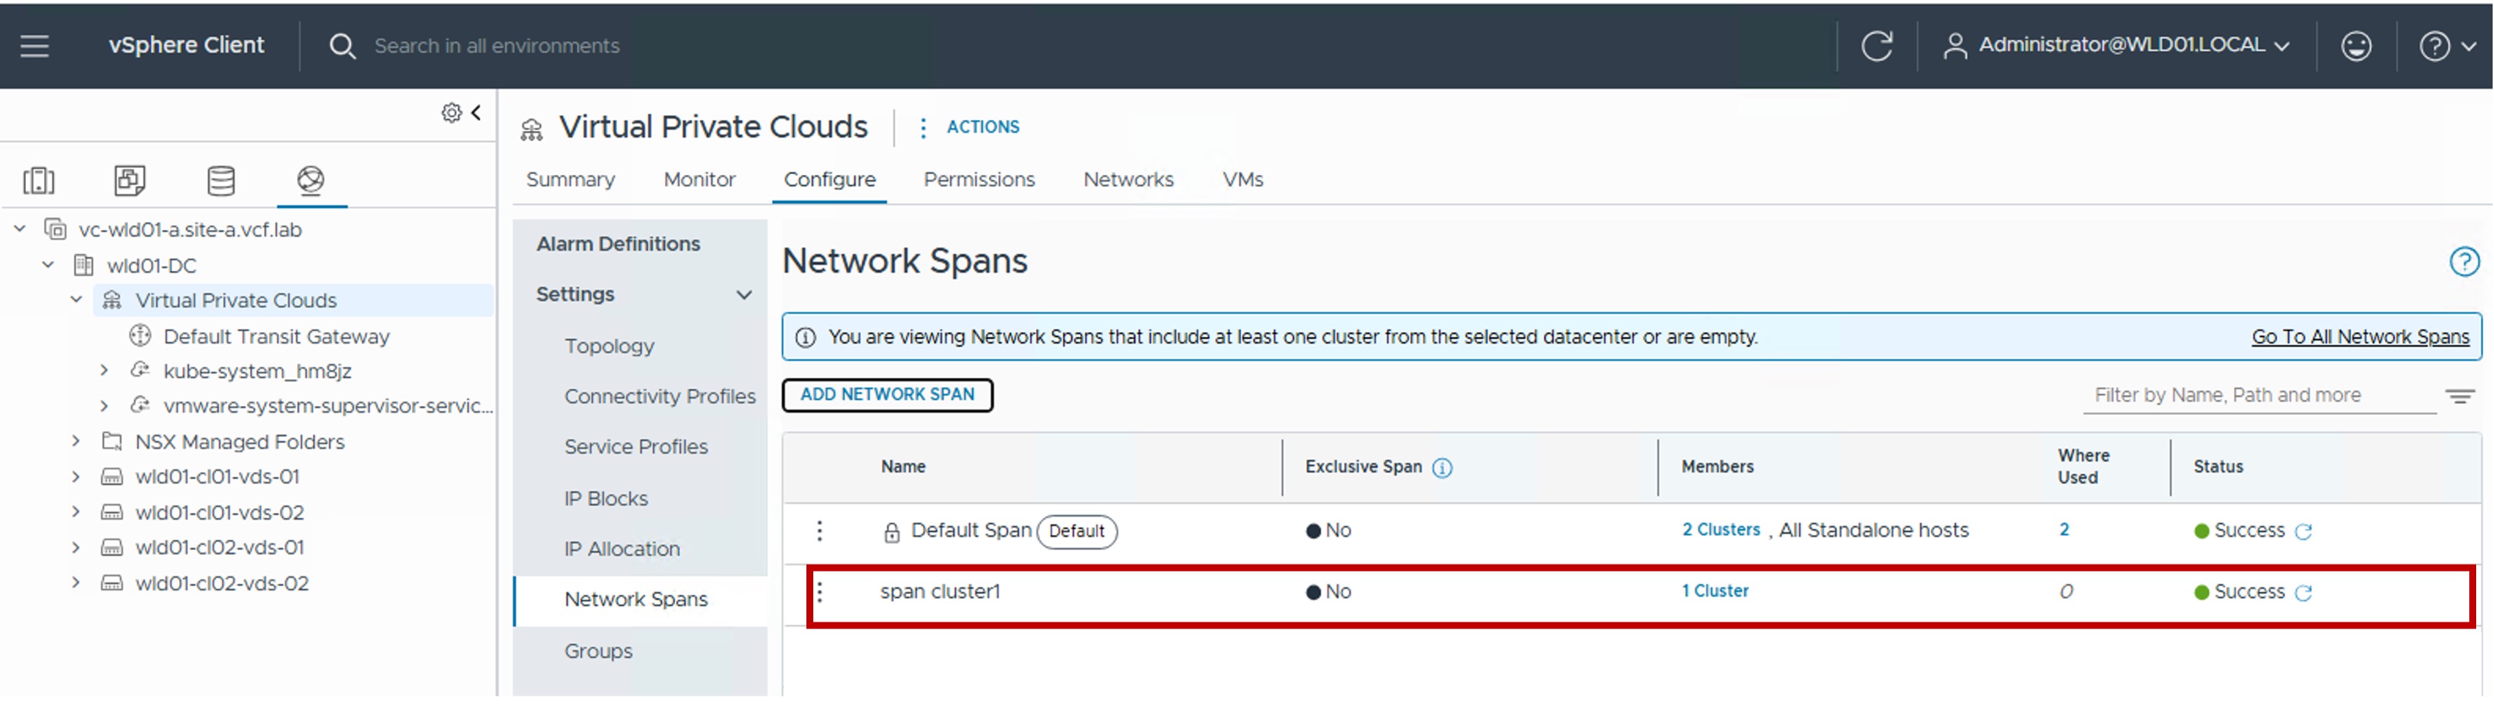The height and width of the screenshot is (704, 2494).
Task: Open the Monitor tab
Action: (x=699, y=179)
